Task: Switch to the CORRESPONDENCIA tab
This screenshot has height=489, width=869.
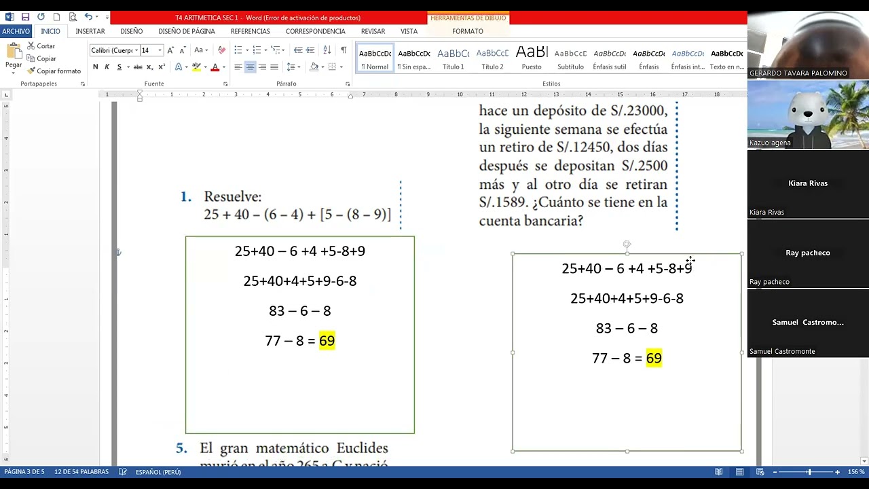Action: pyautogui.click(x=316, y=31)
